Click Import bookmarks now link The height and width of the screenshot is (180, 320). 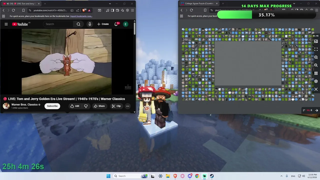pos(81,16)
